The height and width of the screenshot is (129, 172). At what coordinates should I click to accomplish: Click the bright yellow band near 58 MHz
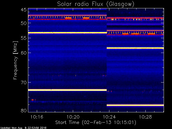135,48
